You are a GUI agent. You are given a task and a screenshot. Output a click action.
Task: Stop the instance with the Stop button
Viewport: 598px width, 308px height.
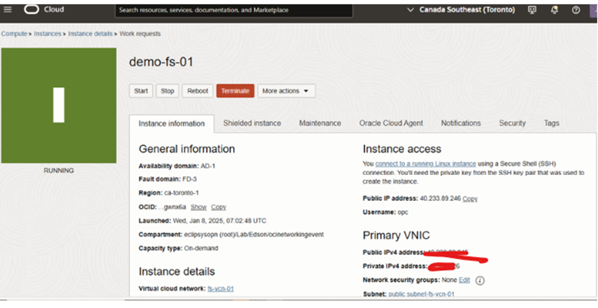coord(167,91)
